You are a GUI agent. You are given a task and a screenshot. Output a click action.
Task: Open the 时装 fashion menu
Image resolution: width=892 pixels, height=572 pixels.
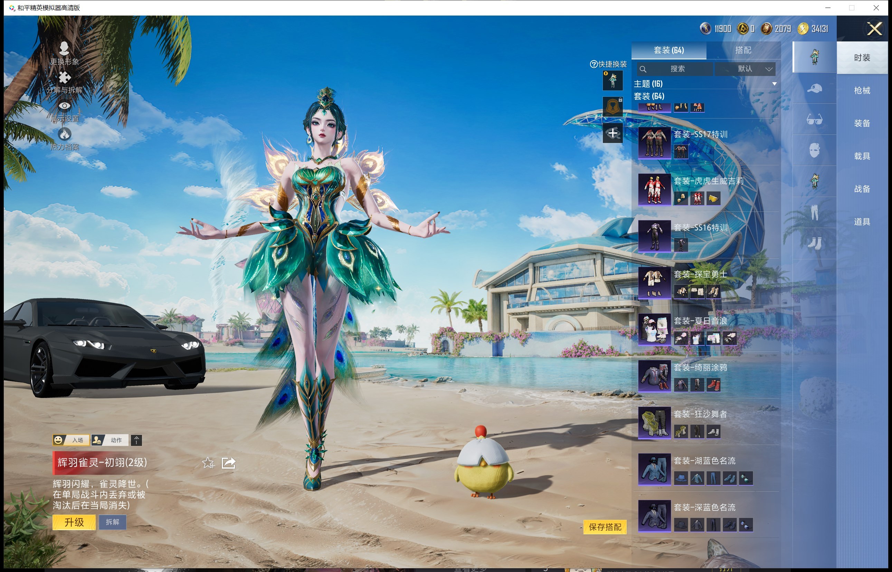862,58
